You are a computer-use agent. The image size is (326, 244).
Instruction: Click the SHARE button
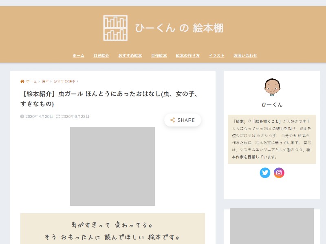point(183,120)
